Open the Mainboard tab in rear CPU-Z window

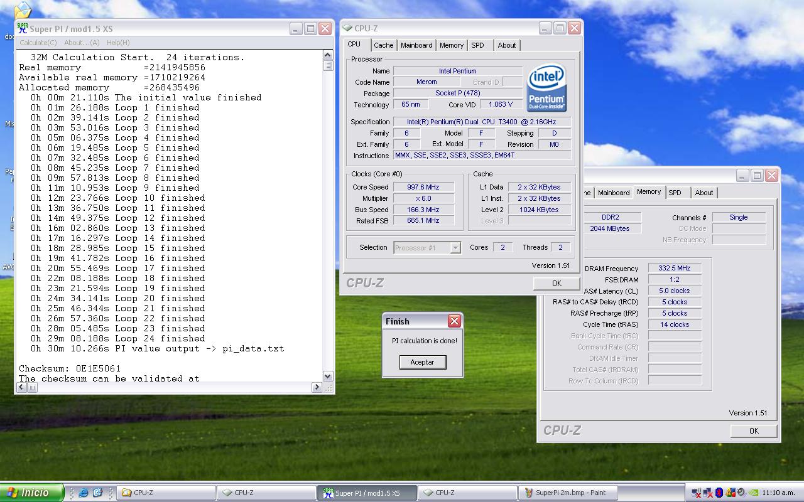[614, 193]
